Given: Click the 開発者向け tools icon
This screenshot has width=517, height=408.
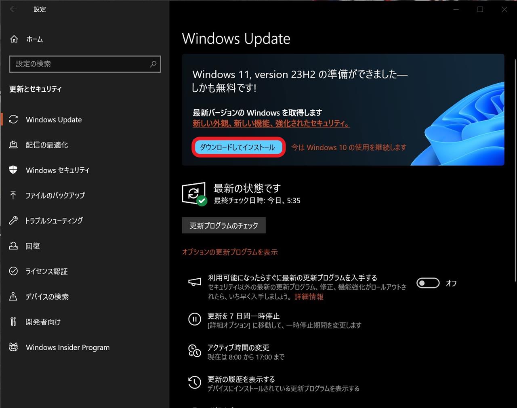Looking at the screenshot, I should pyautogui.click(x=13, y=322).
